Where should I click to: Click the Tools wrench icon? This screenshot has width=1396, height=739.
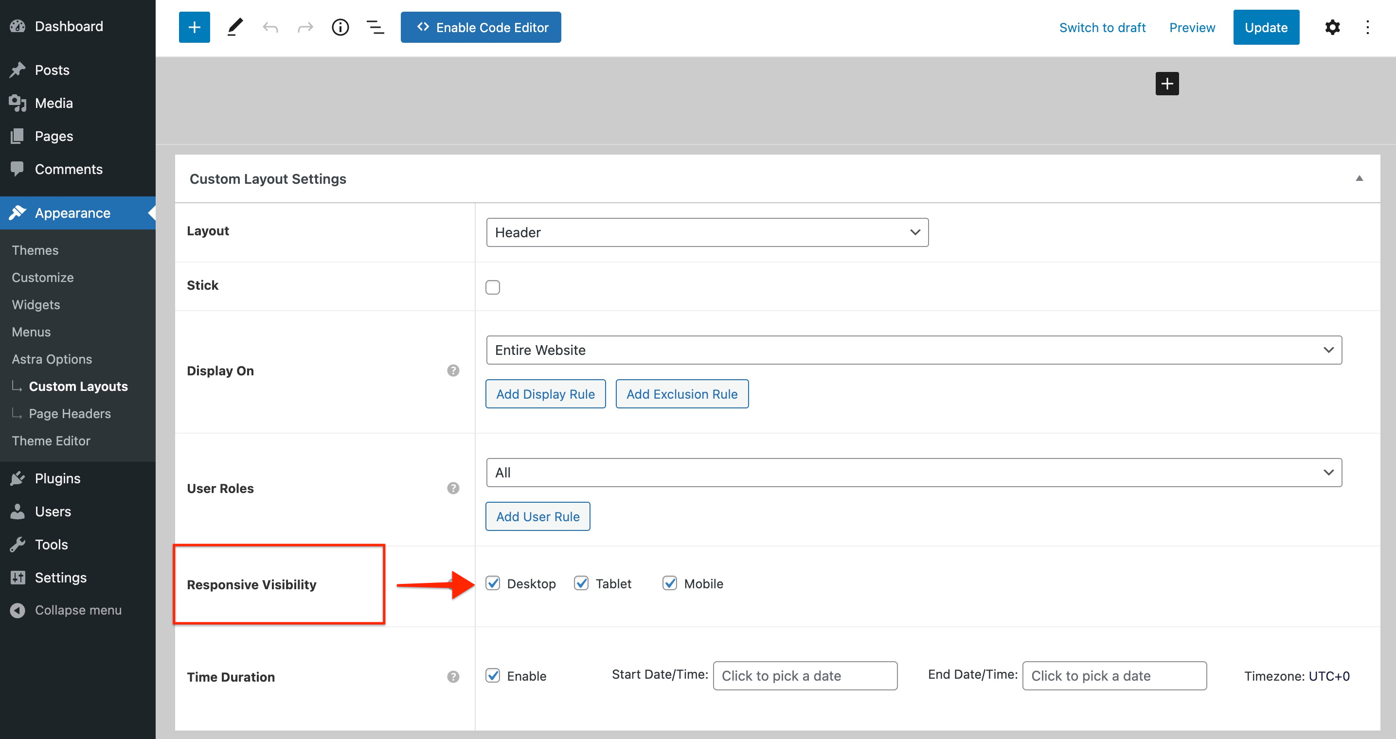point(18,545)
